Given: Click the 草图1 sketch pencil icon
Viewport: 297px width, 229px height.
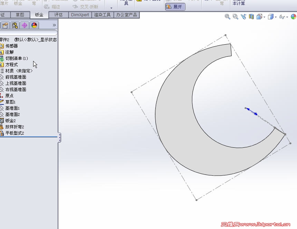Looking at the screenshot, I should (1, 102).
